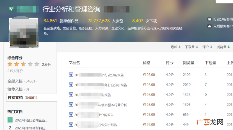Click the Word icon of the 449-view document
Image resolution: width=233 pixels, height=130 pixels.
(x=71, y=124)
